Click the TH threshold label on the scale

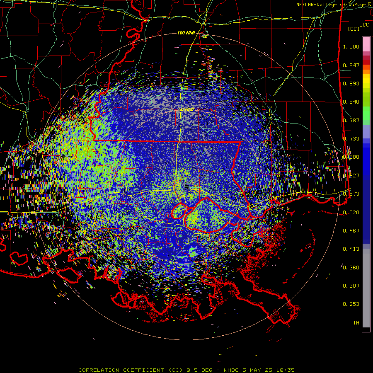[356, 323]
